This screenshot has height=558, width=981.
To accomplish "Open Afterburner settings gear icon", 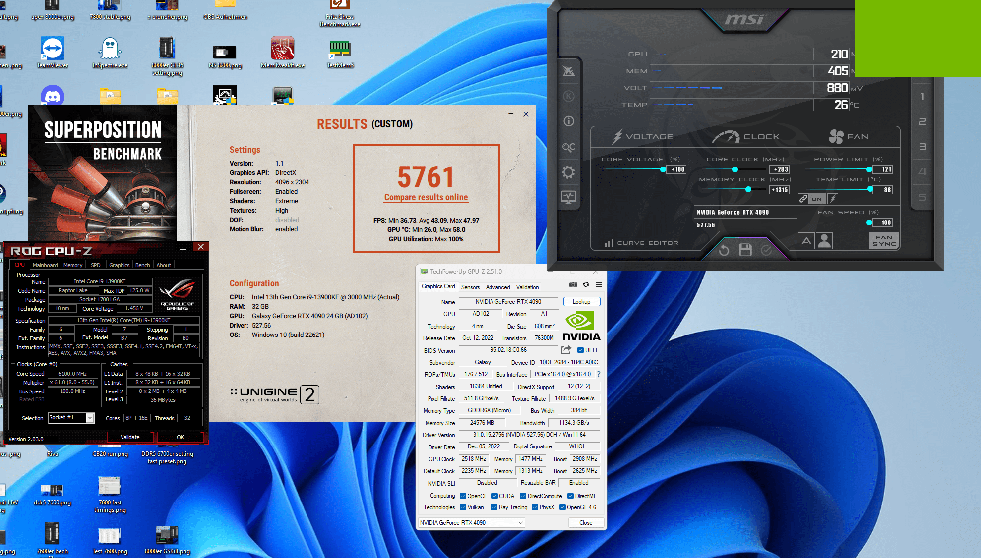I will click(x=569, y=172).
